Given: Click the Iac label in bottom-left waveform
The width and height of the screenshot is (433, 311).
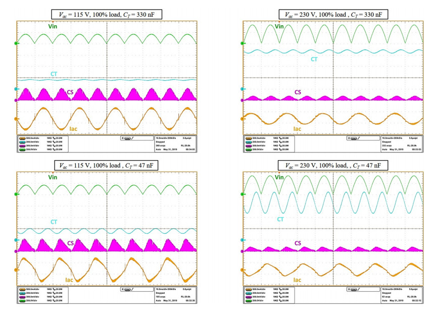Looking at the screenshot, I should [x=70, y=278].
